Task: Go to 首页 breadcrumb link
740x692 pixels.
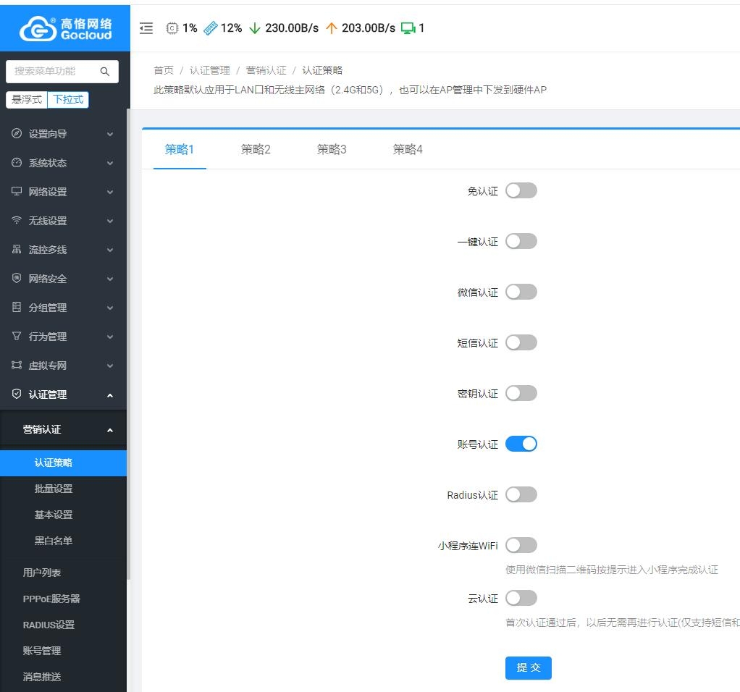Action: 164,70
